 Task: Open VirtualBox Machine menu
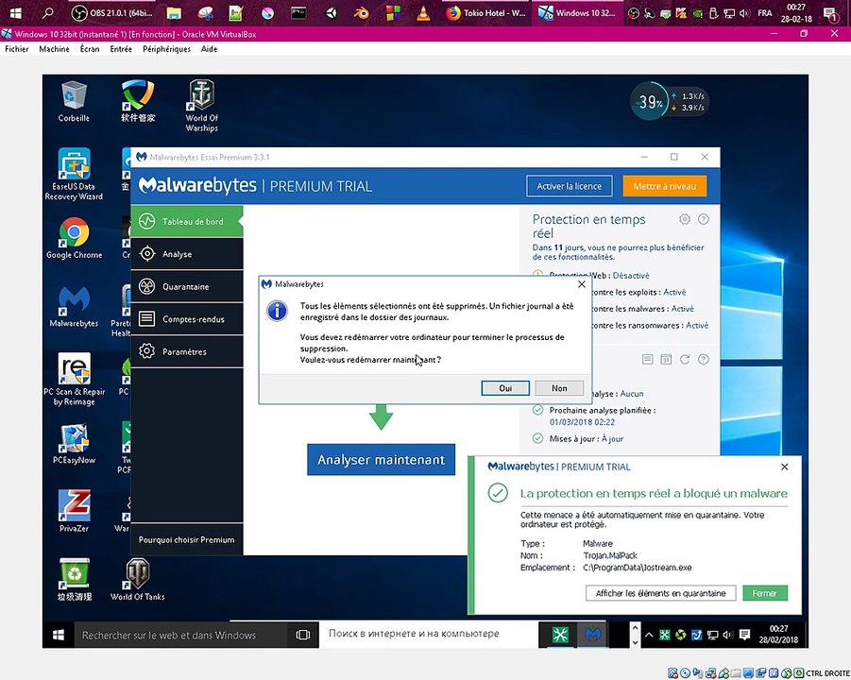pos(54,49)
